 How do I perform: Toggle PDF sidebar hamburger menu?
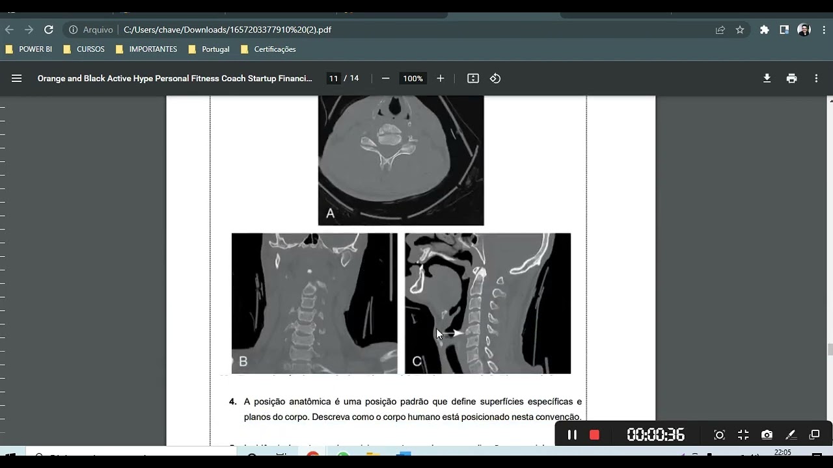click(x=17, y=78)
